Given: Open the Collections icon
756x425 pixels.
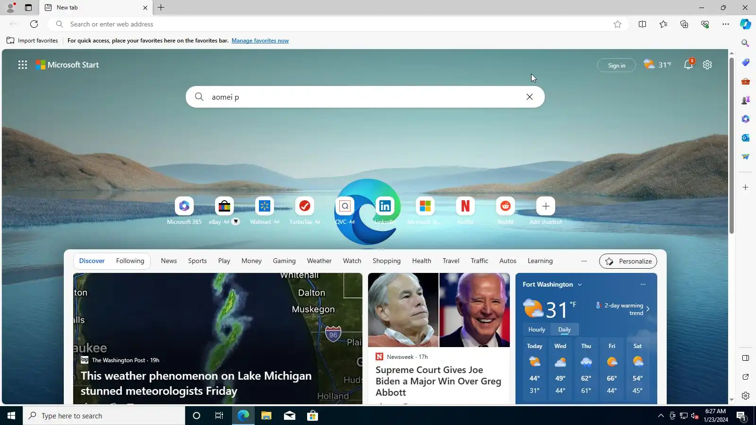Looking at the screenshot, I should pos(684,24).
